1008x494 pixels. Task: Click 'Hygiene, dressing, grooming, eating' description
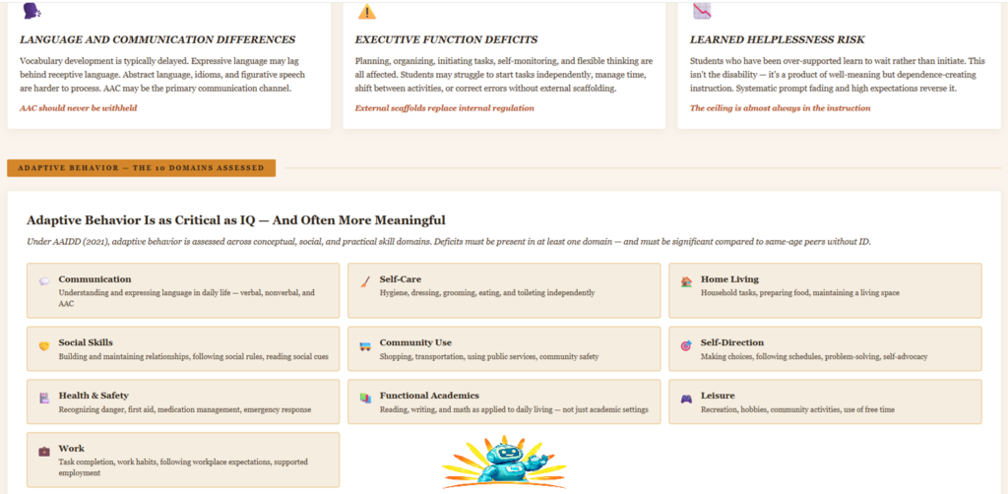point(486,293)
